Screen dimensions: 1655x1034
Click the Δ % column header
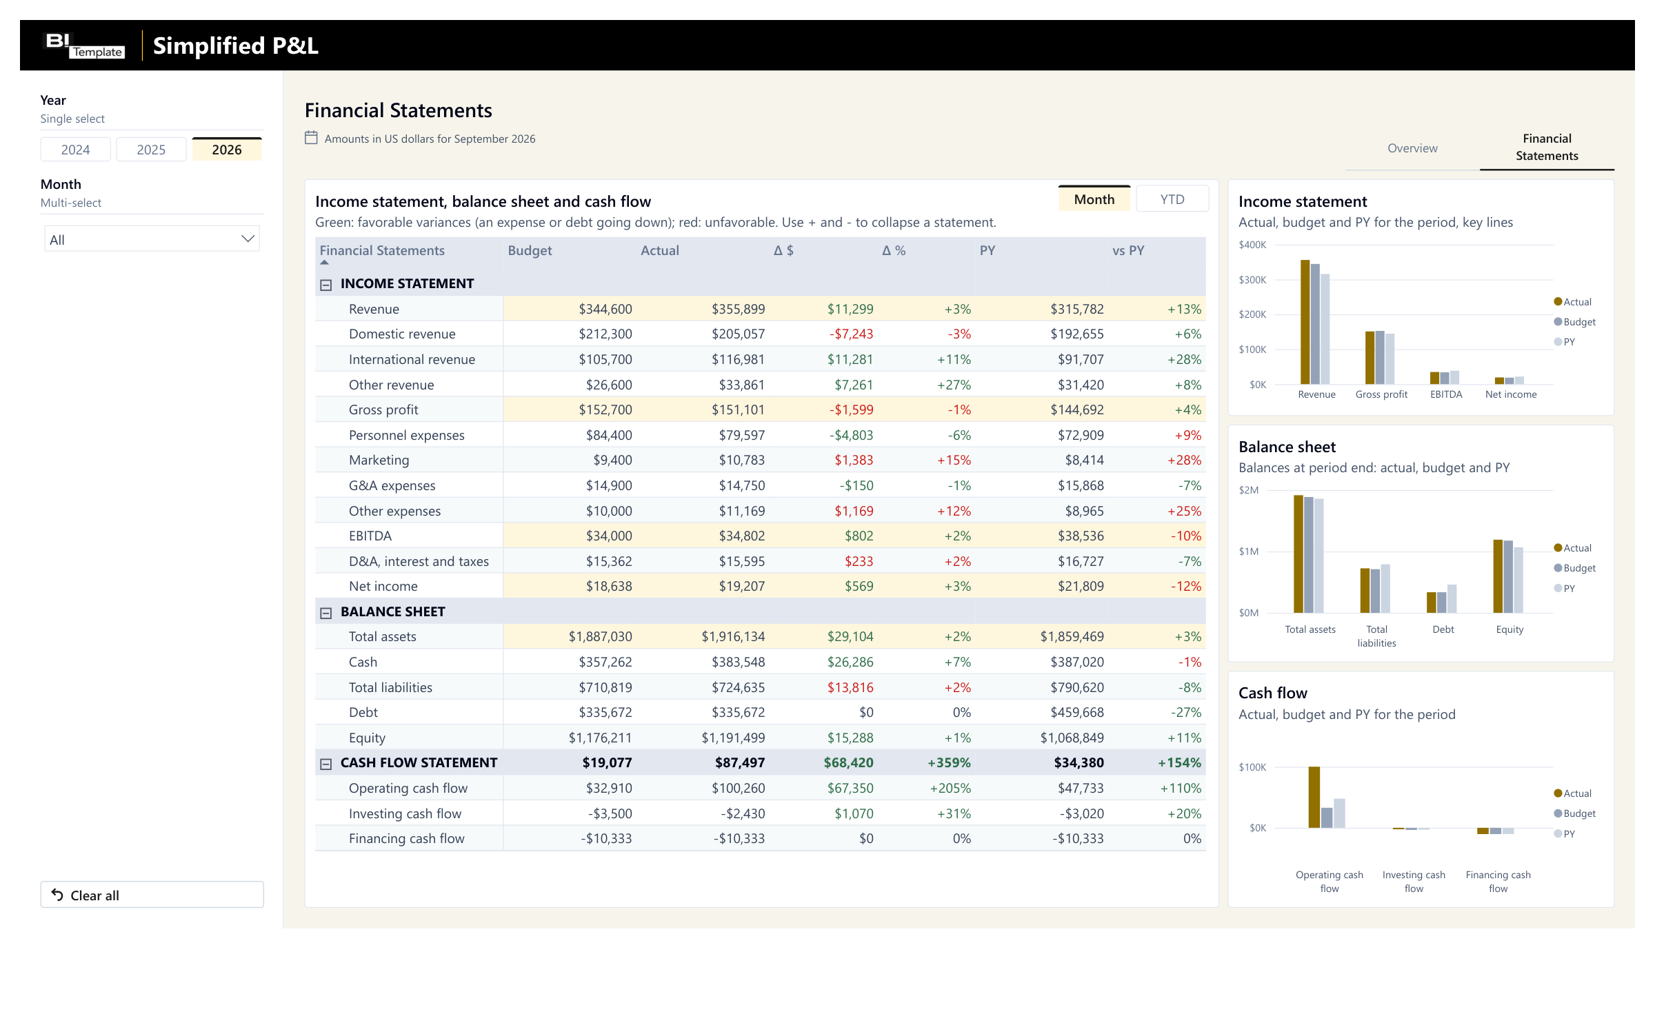(x=894, y=250)
